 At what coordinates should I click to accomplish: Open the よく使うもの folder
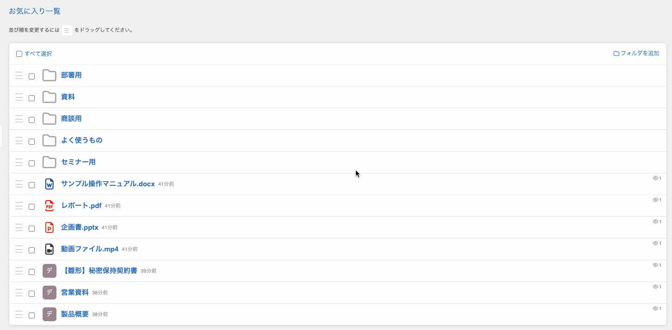[81, 140]
